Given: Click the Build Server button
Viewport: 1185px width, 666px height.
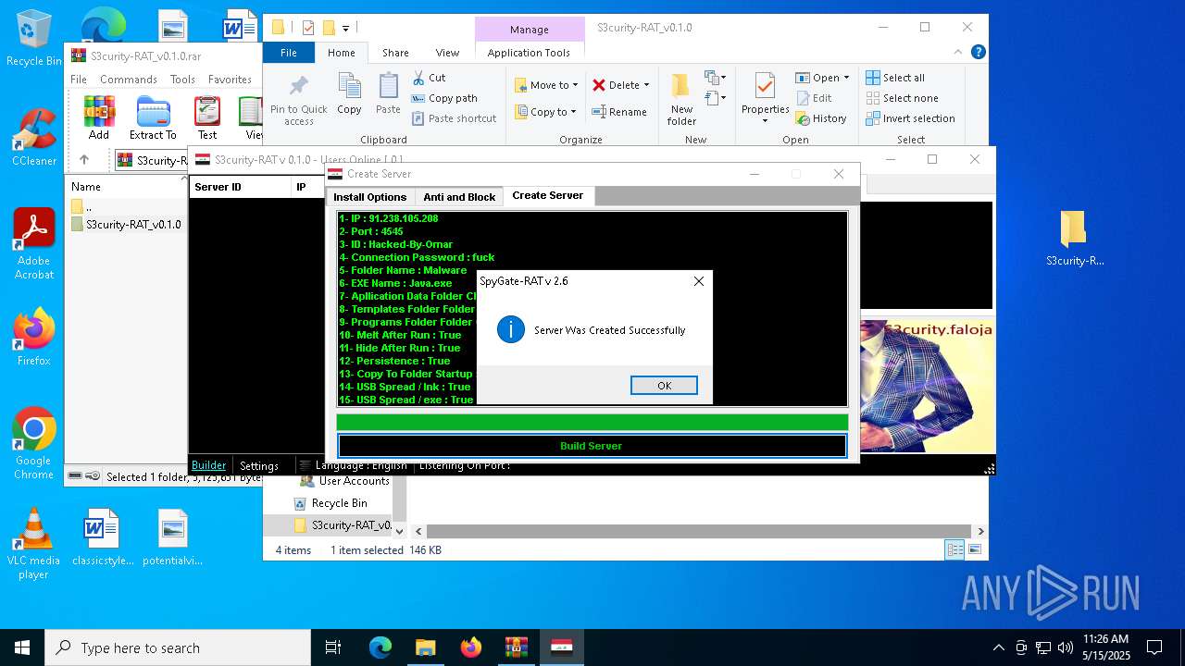Looking at the screenshot, I should tap(592, 446).
